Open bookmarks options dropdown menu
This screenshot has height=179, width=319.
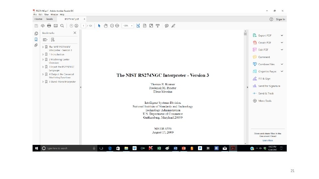click(45, 40)
